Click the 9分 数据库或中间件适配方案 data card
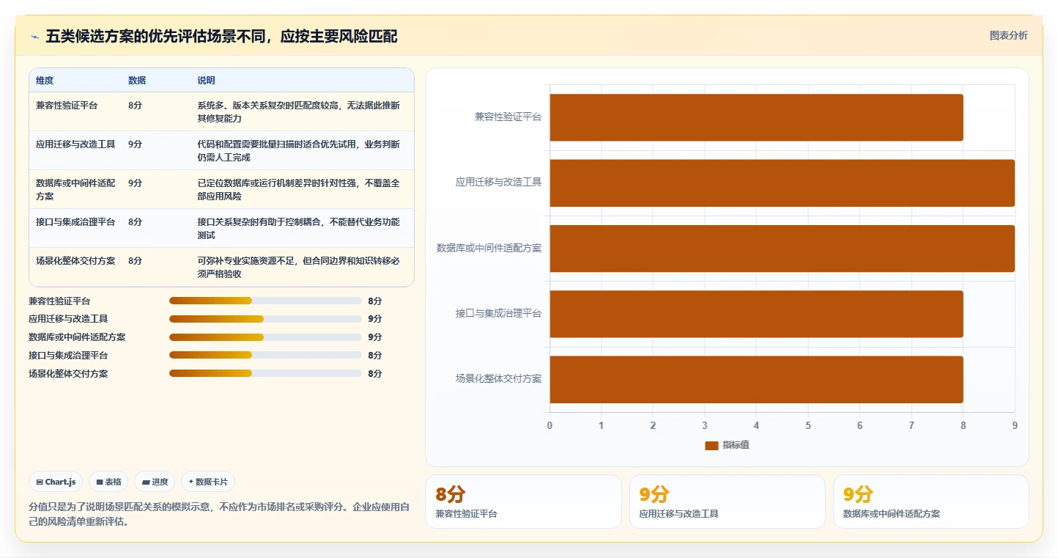The image size is (1058, 558). pos(931,502)
